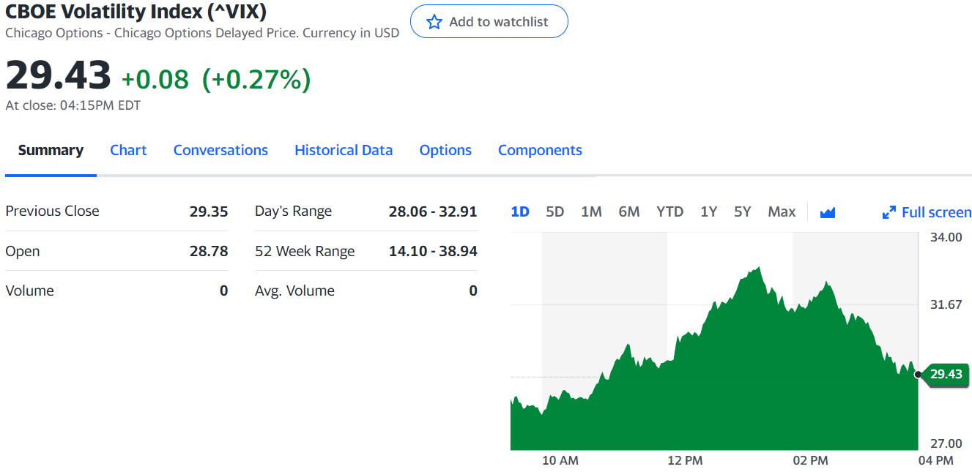Click the +0.08 price change value

[155, 79]
